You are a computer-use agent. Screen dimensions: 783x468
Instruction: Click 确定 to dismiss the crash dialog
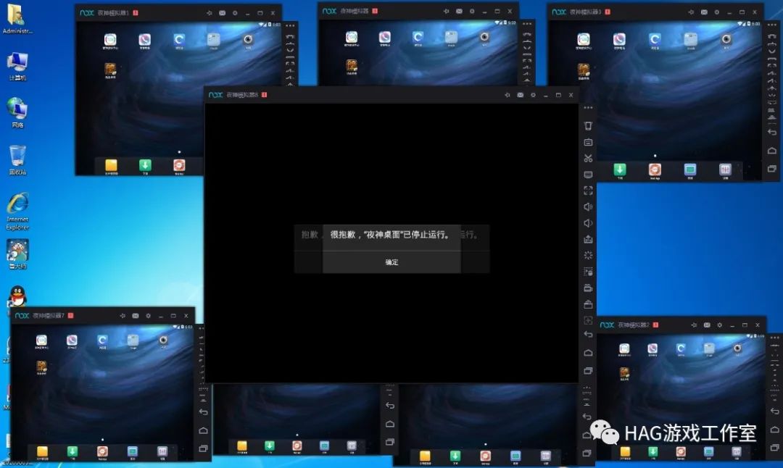pos(391,262)
